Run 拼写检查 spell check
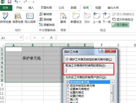 pos(6,18)
